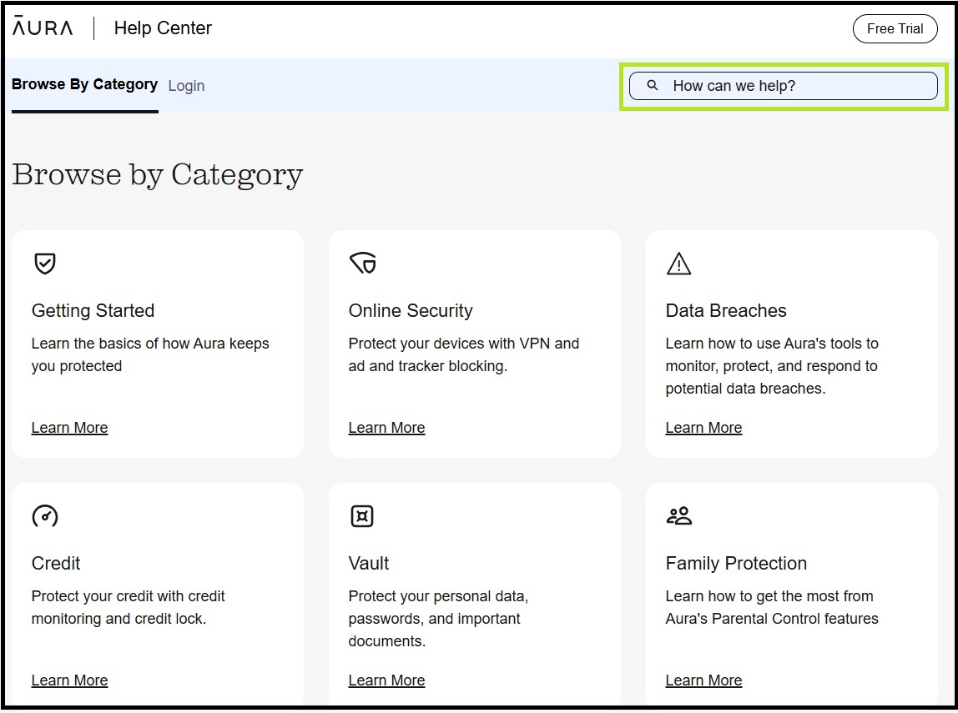Follow Learn More link under Vault
Image resolution: width=958 pixels, height=713 pixels.
pos(386,680)
